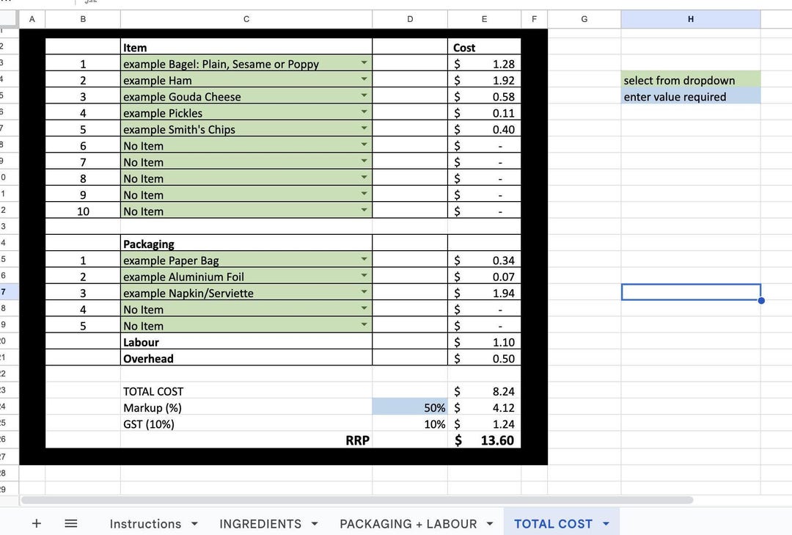Open the dropdown for example Paper Bag
Image resolution: width=792 pixels, height=535 pixels.
(x=364, y=260)
